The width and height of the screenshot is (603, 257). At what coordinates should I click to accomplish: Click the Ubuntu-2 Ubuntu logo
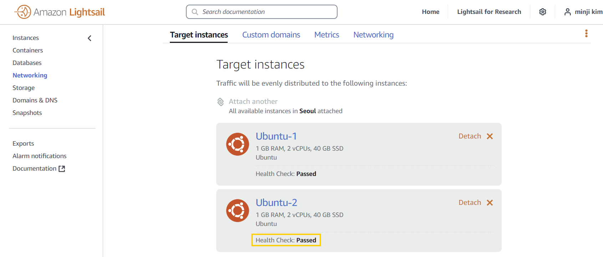[x=238, y=211]
